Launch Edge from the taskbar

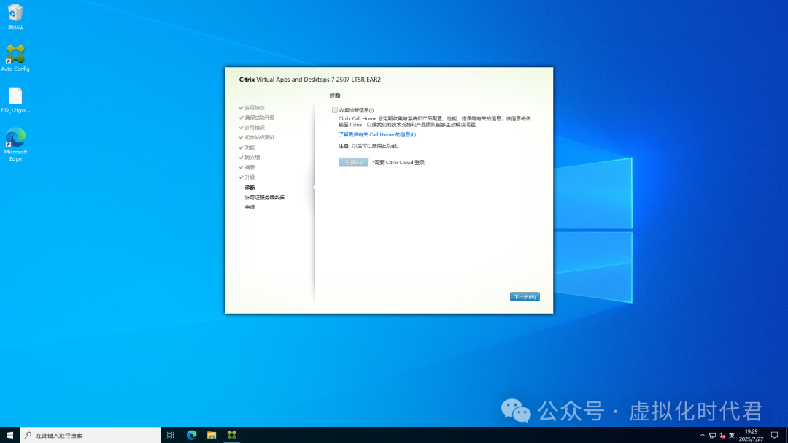pos(191,435)
